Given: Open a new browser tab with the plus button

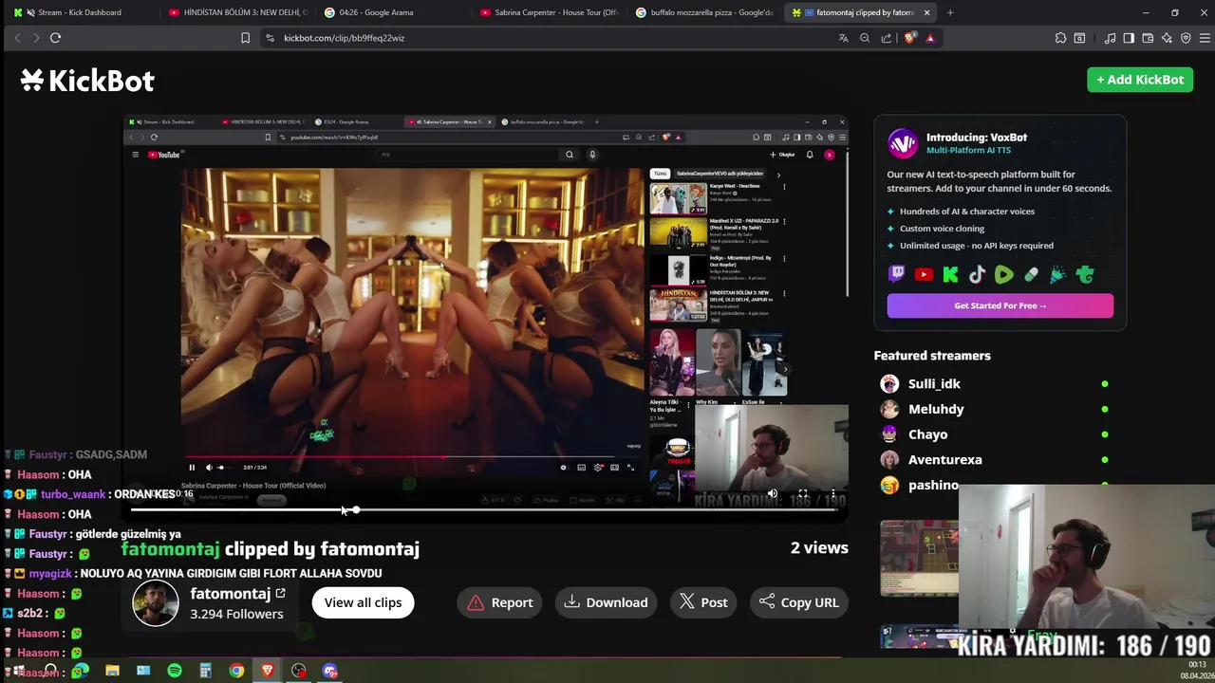Looking at the screenshot, I should tap(950, 12).
